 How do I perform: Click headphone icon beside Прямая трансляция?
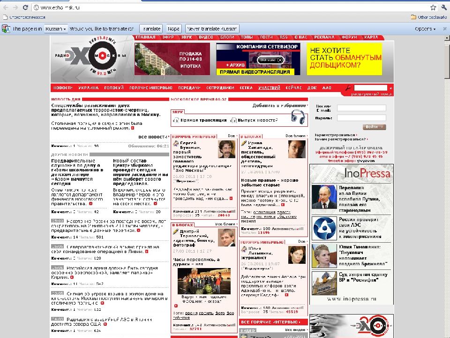tap(176, 120)
